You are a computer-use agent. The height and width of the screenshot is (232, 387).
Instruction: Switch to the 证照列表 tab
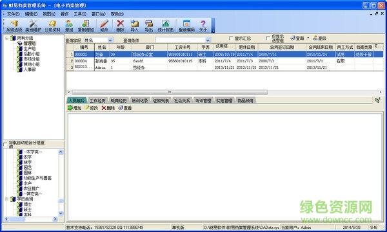161,100
